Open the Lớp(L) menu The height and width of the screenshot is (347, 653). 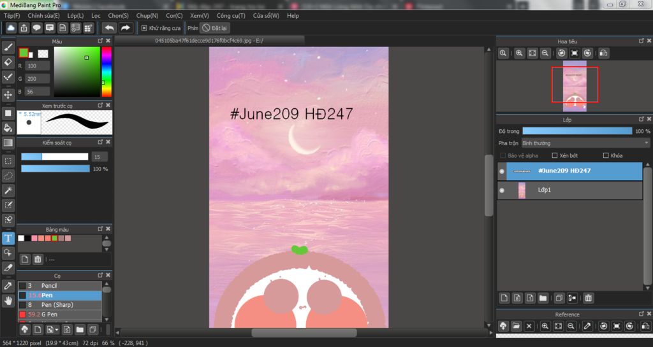tap(75, 15)
